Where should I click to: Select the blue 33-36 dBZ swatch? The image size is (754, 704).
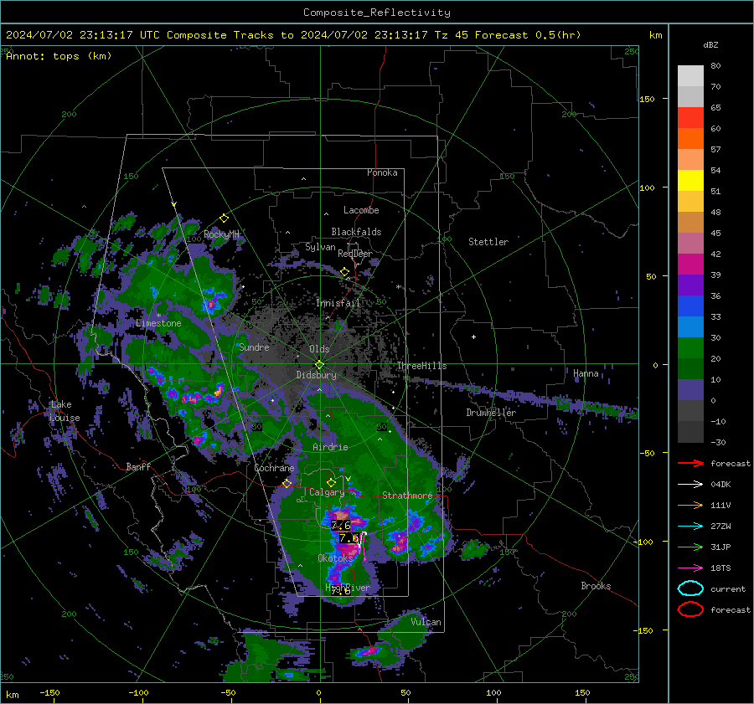(x=690, y=306)
